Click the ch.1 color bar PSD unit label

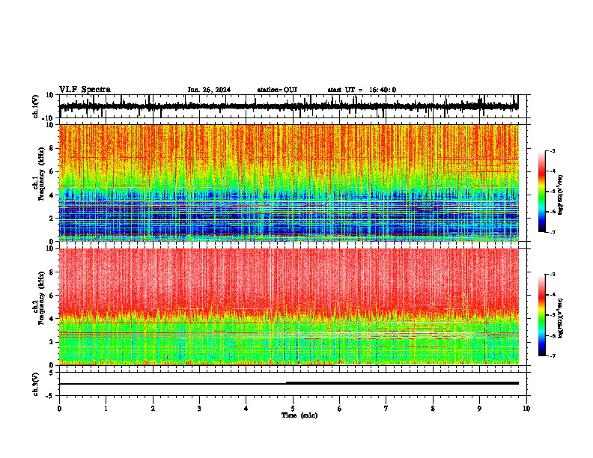tap(561, 195)
